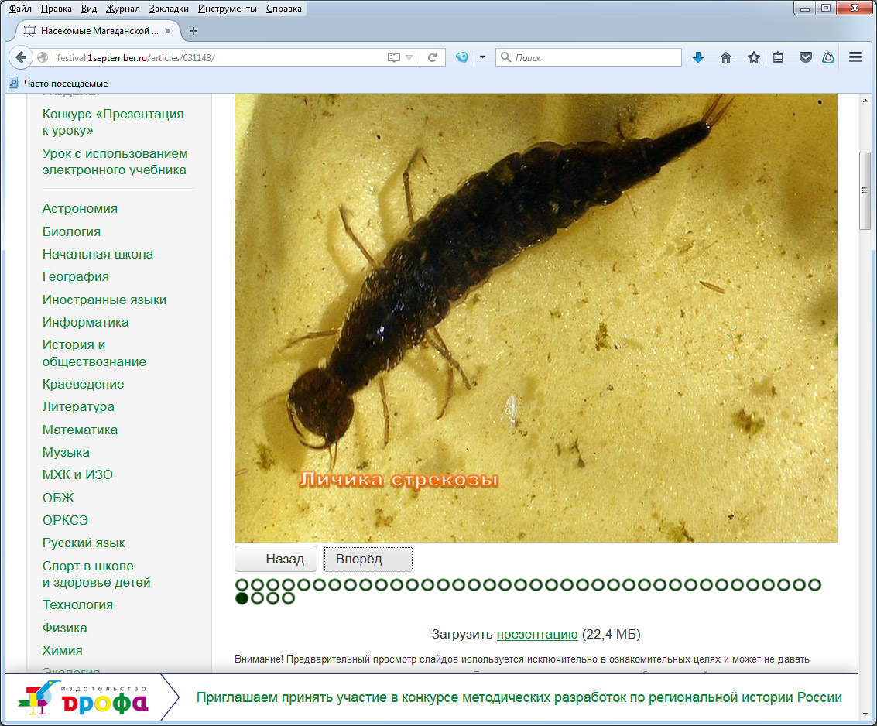Viewport: 877px width, 726px height.
Task: Click the browser back arrow button
Action: 21,57
